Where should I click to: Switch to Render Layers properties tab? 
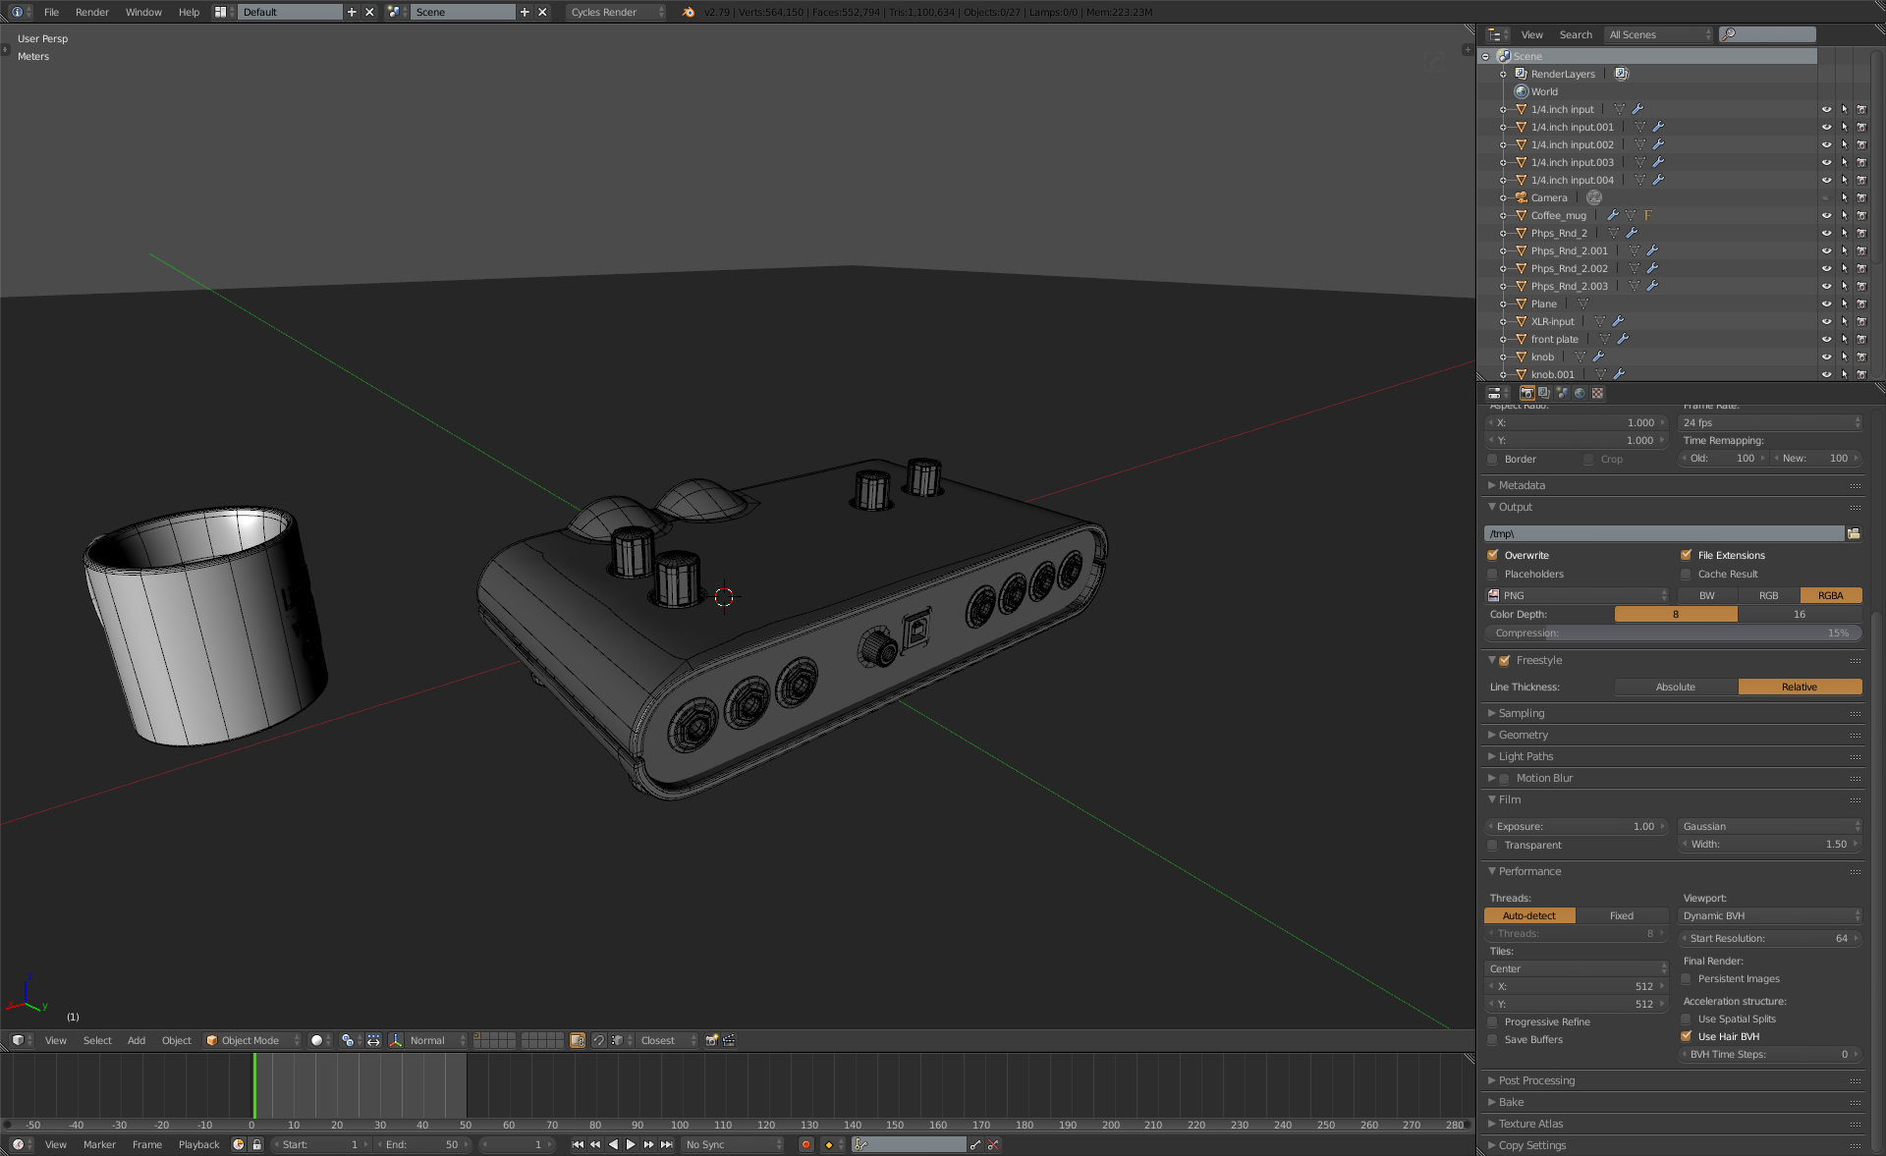point(1544,393)
